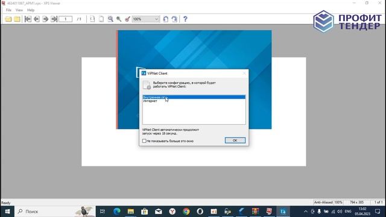The width and height of the screenshot is (386, 217).
Task: Select 'Интернет' configuration in list
Action: (x=194, y=101)
